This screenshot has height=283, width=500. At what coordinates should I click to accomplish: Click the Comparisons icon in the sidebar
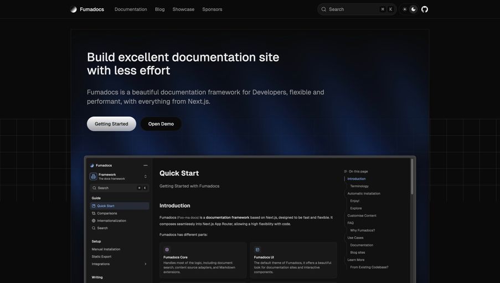pos(94,213)
